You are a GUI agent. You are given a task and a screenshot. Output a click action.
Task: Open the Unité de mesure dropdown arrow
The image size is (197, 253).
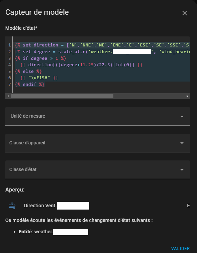[182, 117]
